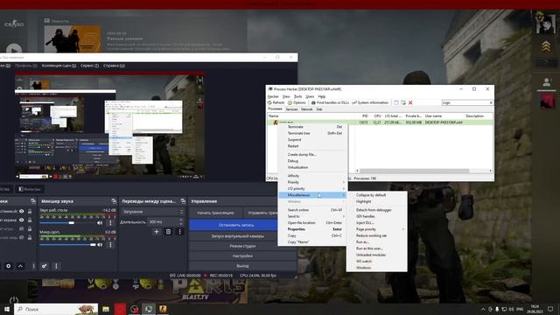Click CS:GO rank chevrons icon
The height and width of the screenshot is (315, 560).
pyautogui.click(x=546, y=46)
